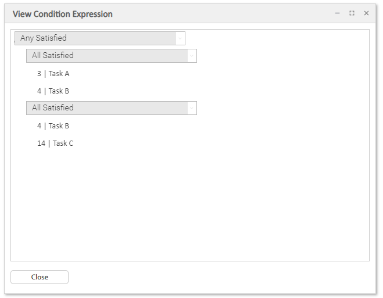Expand first All Satisfied dropdown arrow
The image size is (383, 298).
[x=191, y=56]
